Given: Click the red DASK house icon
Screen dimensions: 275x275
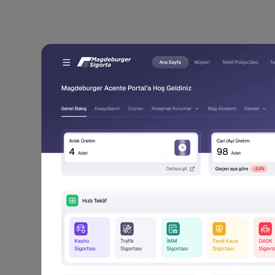Looking at the screenshot, I should tap(265, 229).
